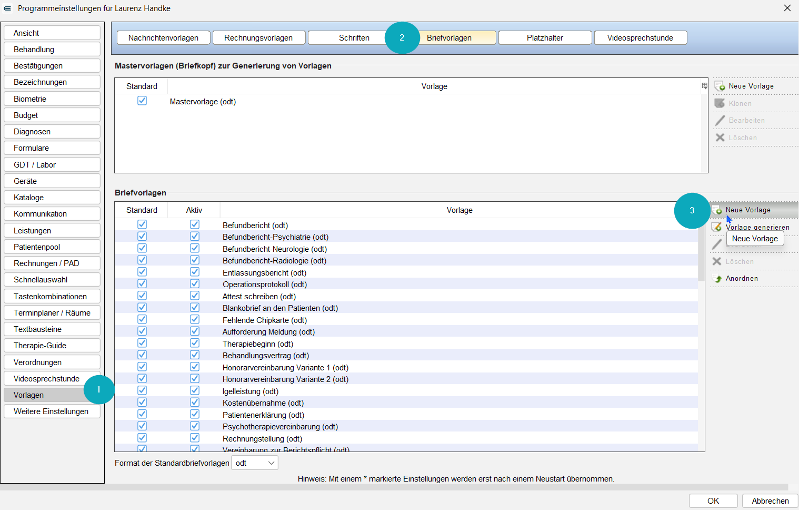
Task: Click Löschen beside the Briefvorlagen list
Action: click(x=740, y=262)
